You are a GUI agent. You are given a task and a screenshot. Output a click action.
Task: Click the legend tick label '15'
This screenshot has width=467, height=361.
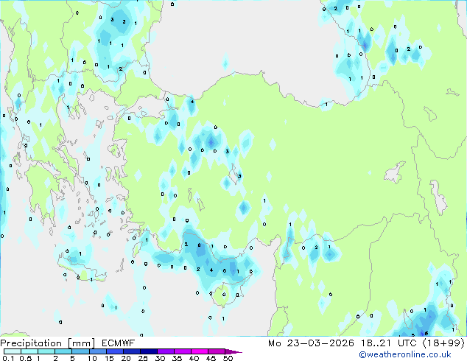[x=109, y=358]
